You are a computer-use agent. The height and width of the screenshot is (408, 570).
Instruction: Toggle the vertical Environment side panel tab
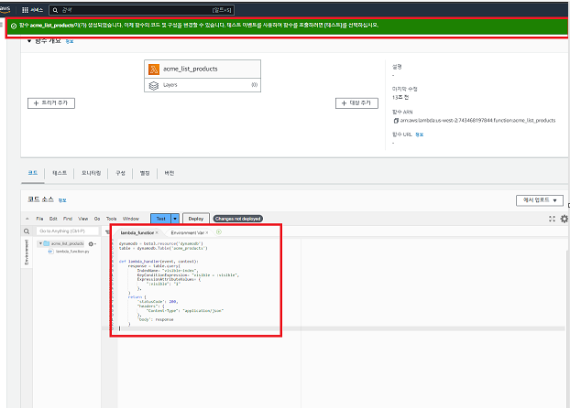coord(27,252)
